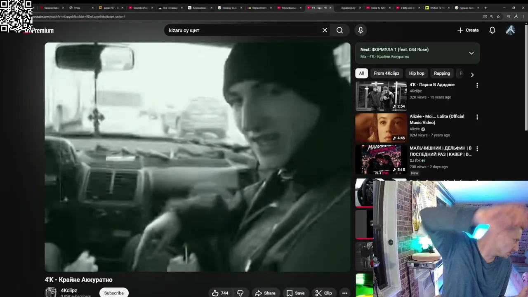Open the Парни В Адидасе video thumbnail
This screenshot has height=297, width=528.
[x=381, y=96]
